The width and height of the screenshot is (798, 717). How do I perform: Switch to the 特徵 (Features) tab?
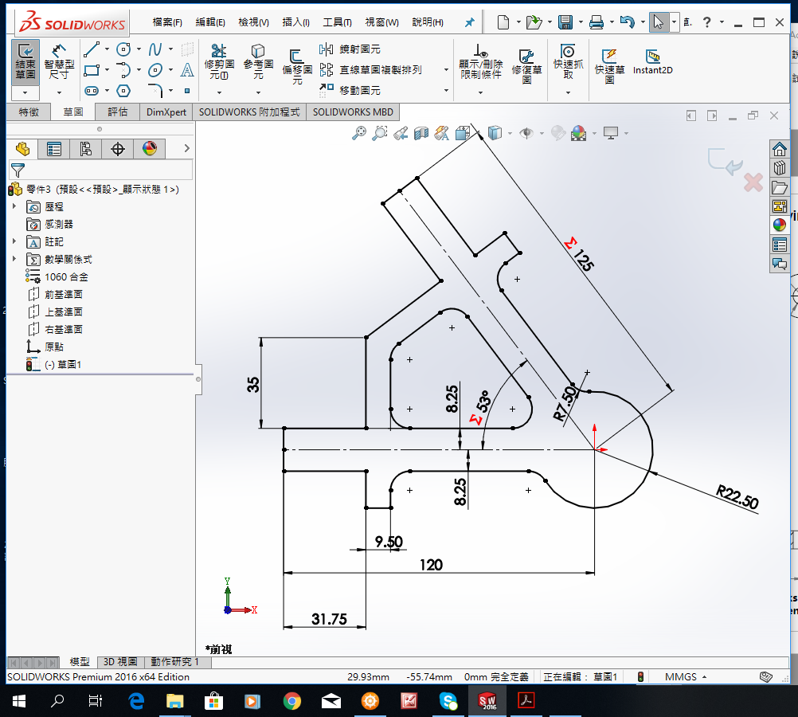coord(28,112)
